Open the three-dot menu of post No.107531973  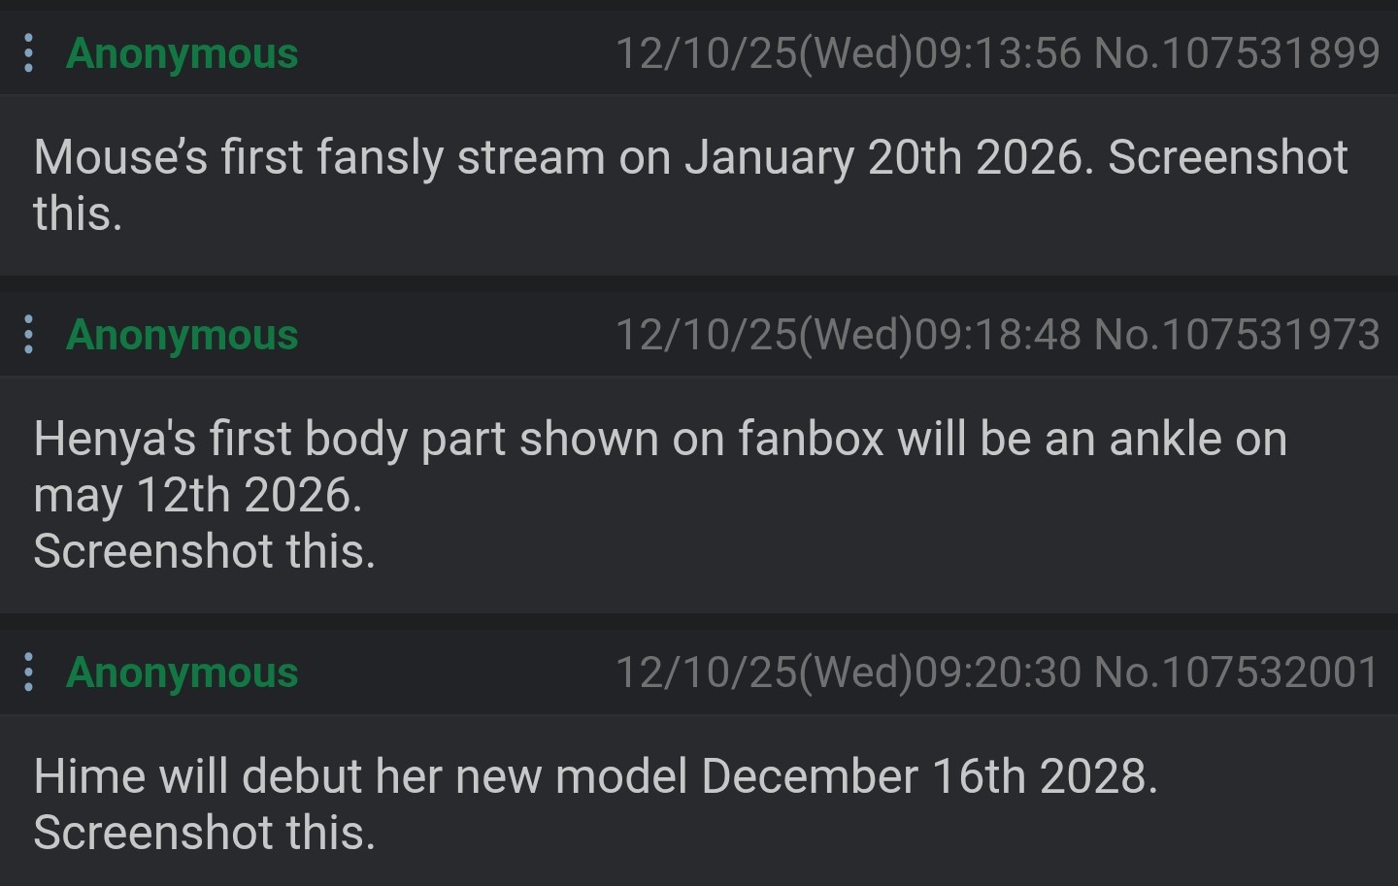29,335
